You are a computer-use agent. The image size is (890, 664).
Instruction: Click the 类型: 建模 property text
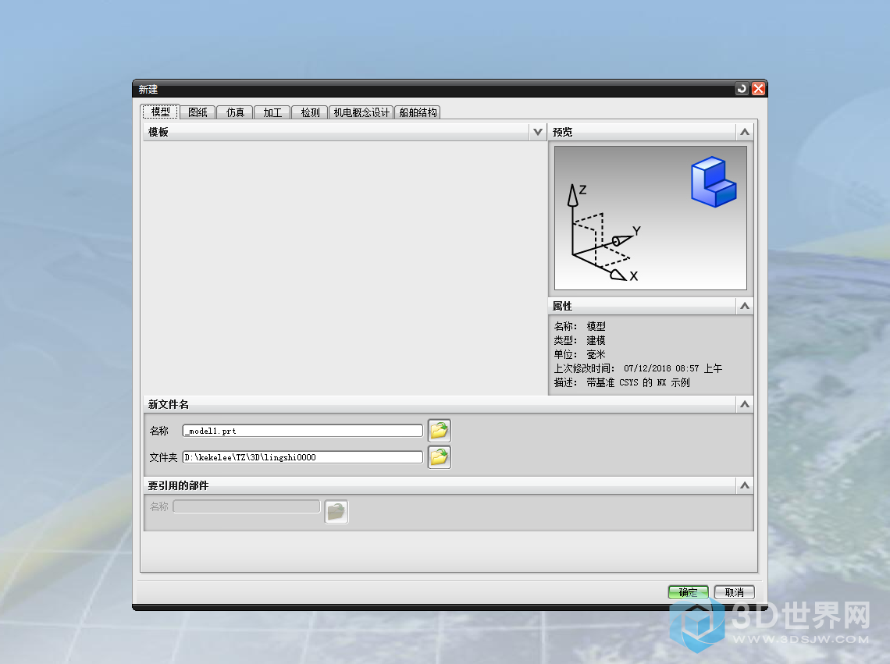point(579,340)
